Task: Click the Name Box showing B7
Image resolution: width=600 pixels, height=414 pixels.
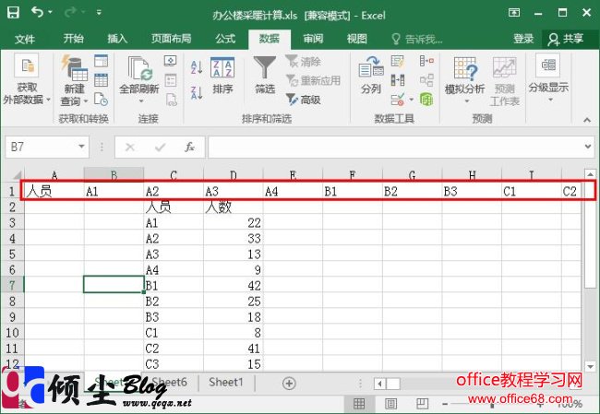Action: point(41,147)
